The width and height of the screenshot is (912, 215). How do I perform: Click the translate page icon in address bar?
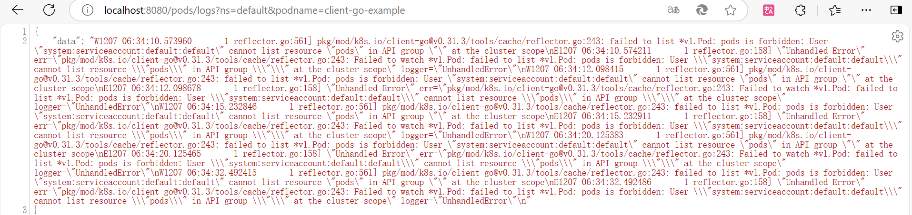tap(673, 10)
